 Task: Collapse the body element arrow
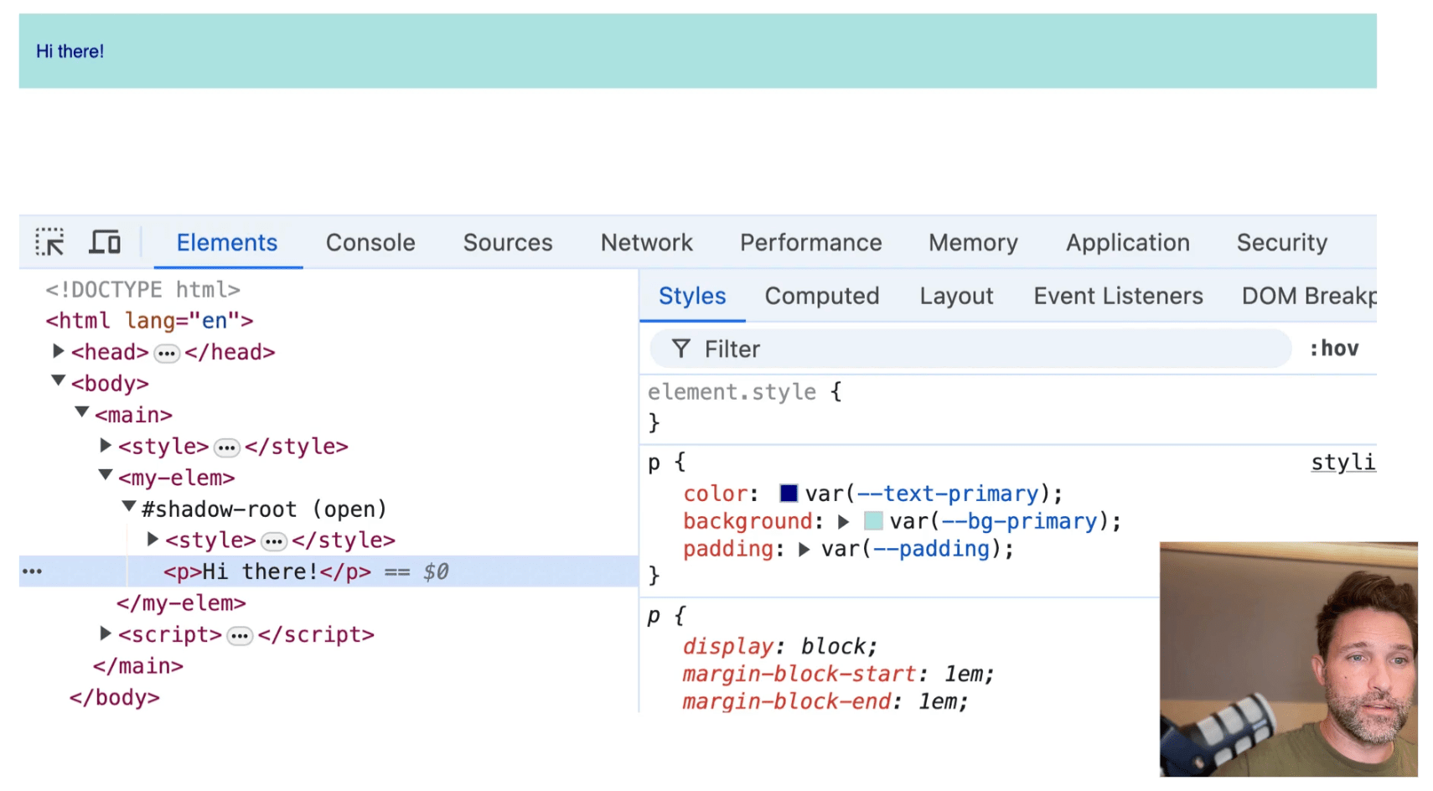click(59, 381)
